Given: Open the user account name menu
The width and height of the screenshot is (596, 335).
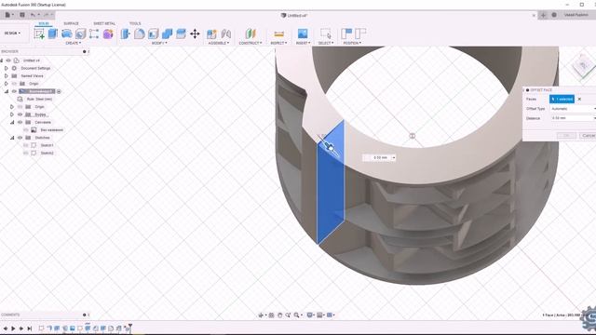Looking at the screenshot, I should pyautogui.click(x=576, y=15).
